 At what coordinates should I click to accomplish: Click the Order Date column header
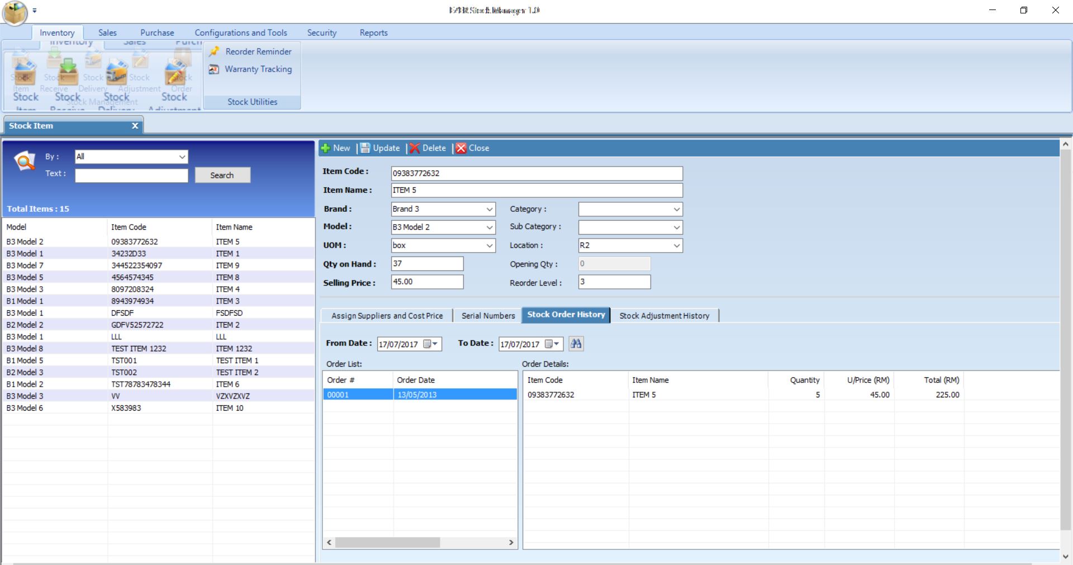(x=455, y=380)
